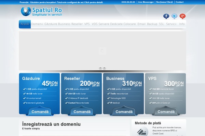Open the Info menu item
The width and height of the screenshot is (205, 136).
pyautogui.click(x=182, y=24)
